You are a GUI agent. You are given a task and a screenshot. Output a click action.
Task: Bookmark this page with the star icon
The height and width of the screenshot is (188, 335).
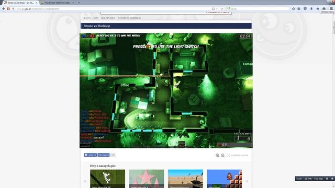(x=293, y=9)
